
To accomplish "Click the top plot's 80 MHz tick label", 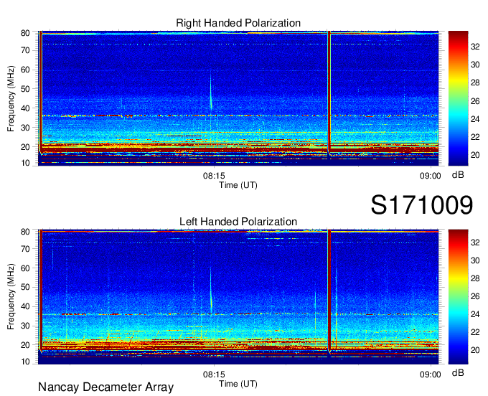I will [x=25, y=33].
